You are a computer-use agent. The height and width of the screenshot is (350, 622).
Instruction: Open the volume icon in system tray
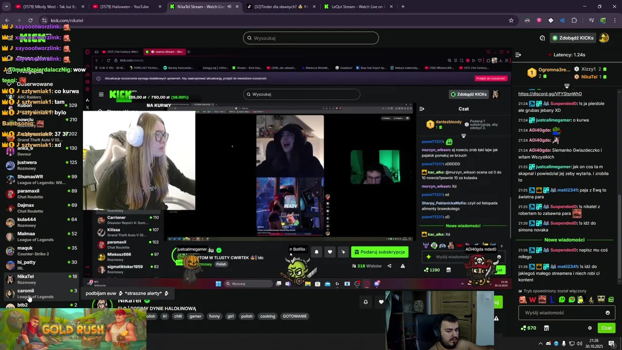tap(580, 344)
